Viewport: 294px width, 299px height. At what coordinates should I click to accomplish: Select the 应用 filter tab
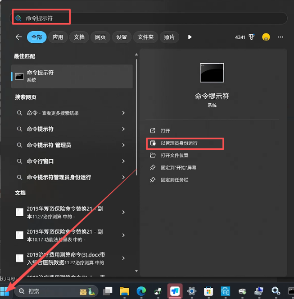coord(58,37)
